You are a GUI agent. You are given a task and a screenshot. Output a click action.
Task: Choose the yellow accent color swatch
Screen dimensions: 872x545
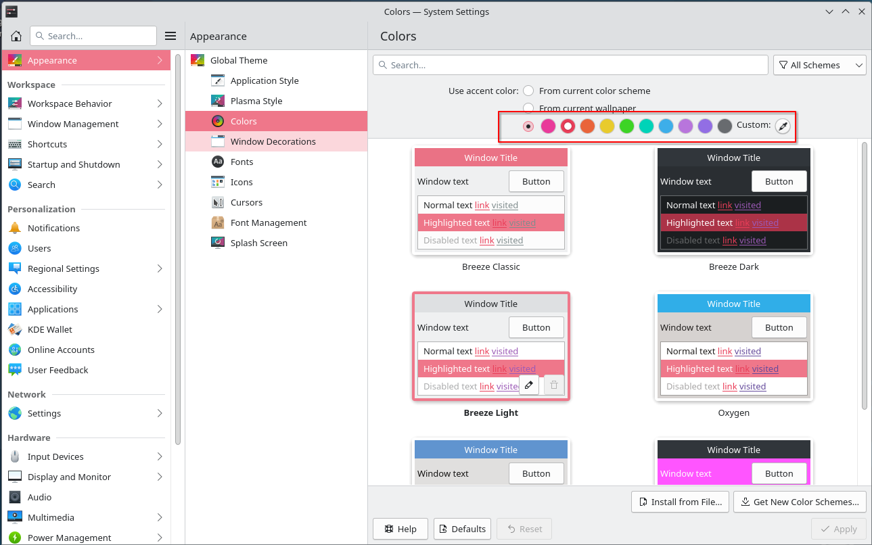click(x=607, y=126)
